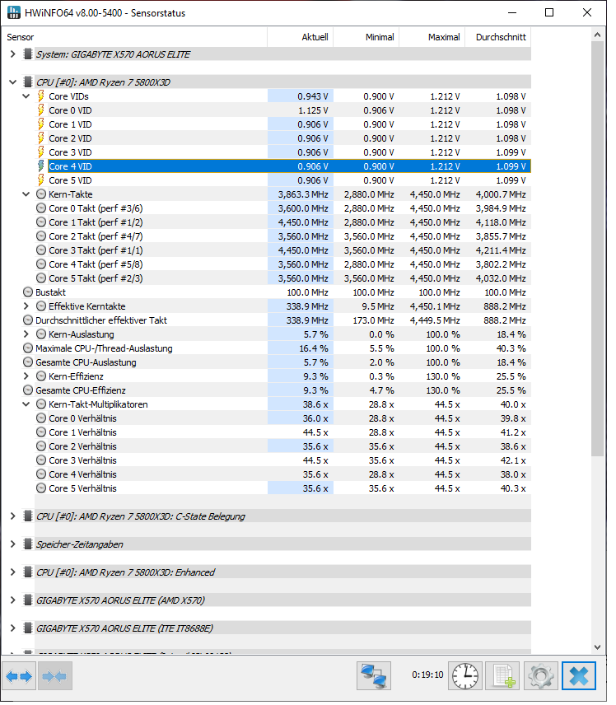Click the Core VIDs lightning icon
The image size is (616, 705).
tap(41, 96)
